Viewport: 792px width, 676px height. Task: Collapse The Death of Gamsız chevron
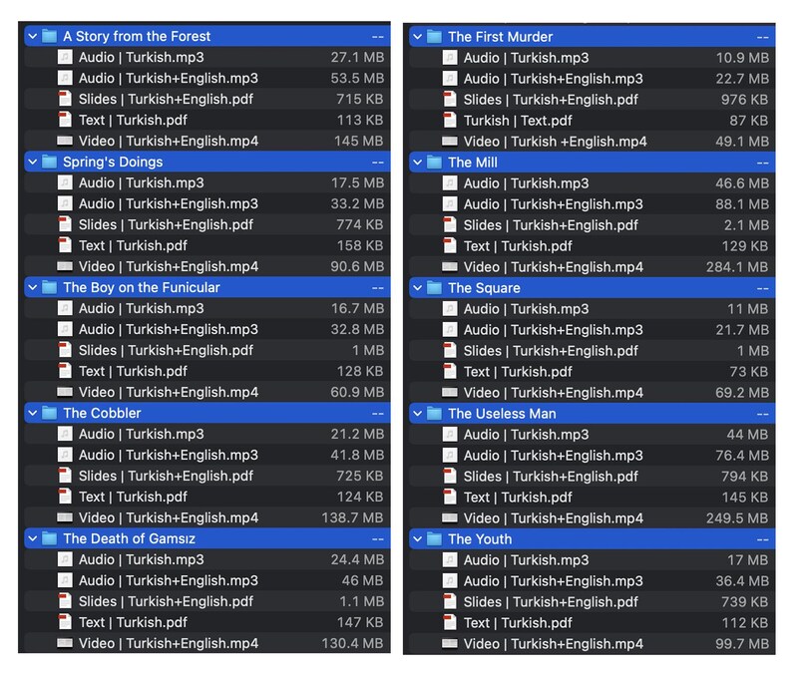click(33, 539)
